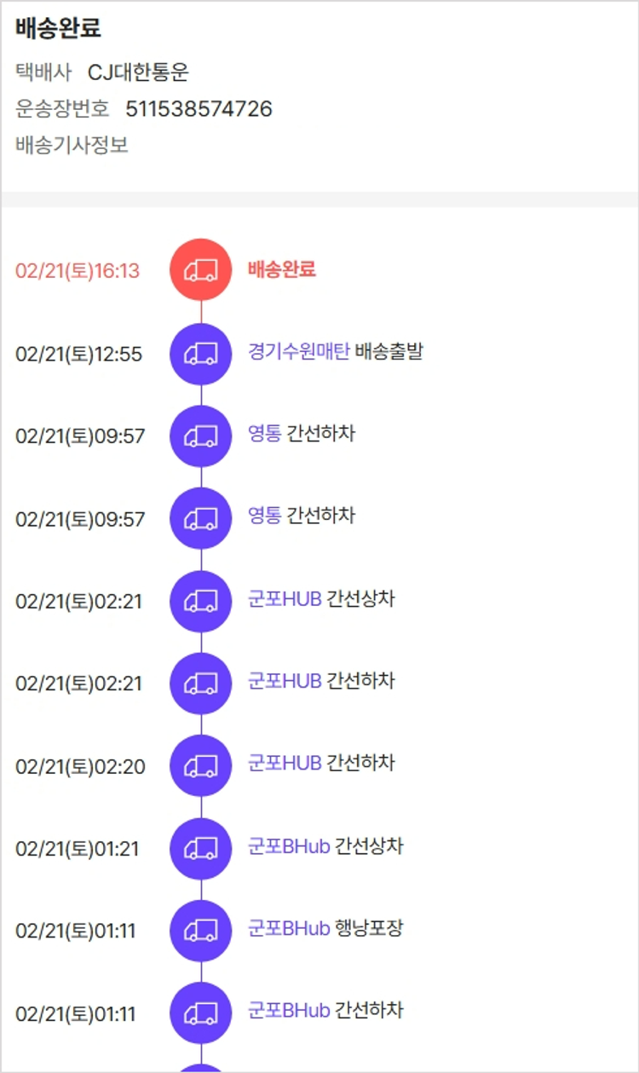Click the 02/21(토)12:55 timestamp
Viewport: 639px width, 1073px height.
pos(79,354)
